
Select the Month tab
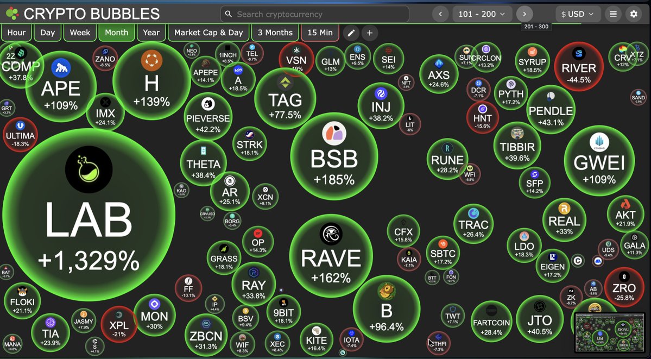click(117, 33)
